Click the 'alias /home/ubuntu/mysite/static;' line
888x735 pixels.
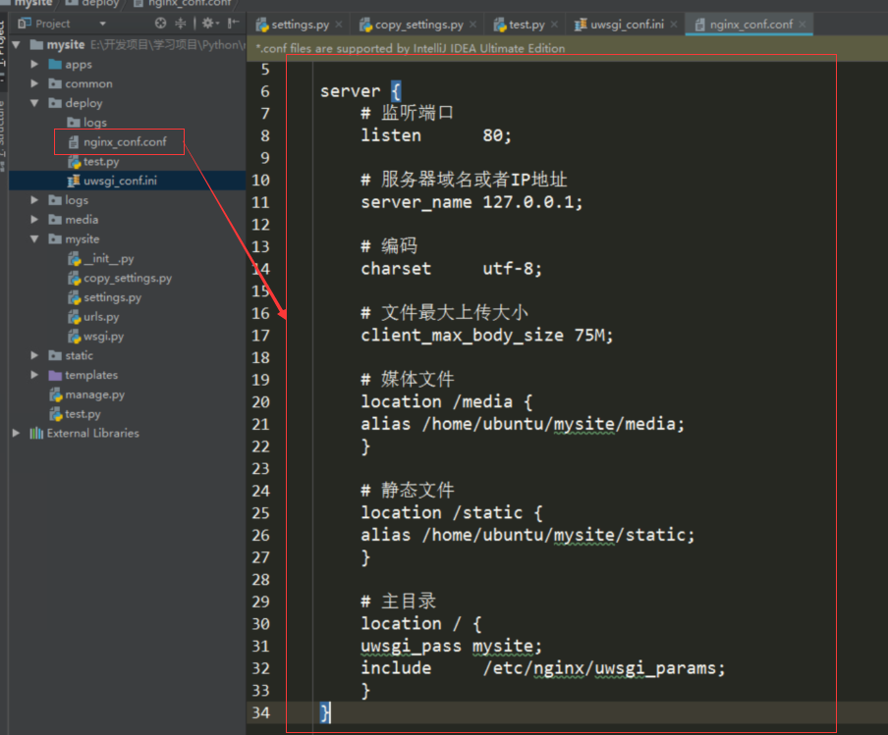[x=527, y=535]
